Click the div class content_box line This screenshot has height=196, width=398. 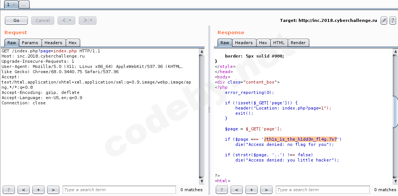[x=247, y=82]
